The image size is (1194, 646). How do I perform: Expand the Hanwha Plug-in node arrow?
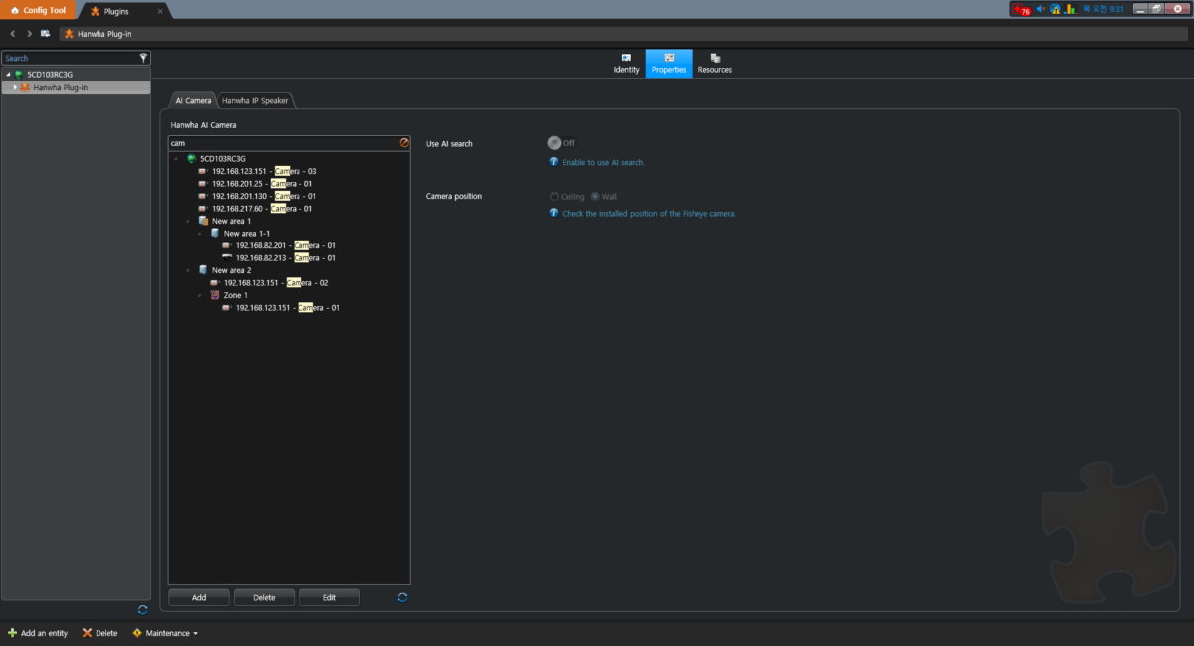click(x=15, y=87)
